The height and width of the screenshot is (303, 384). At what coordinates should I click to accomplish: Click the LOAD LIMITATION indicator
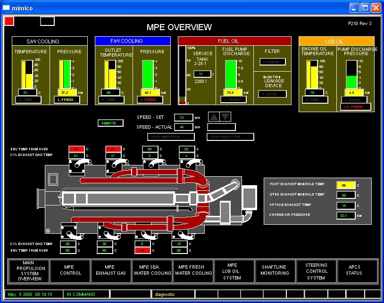(171, 137)
